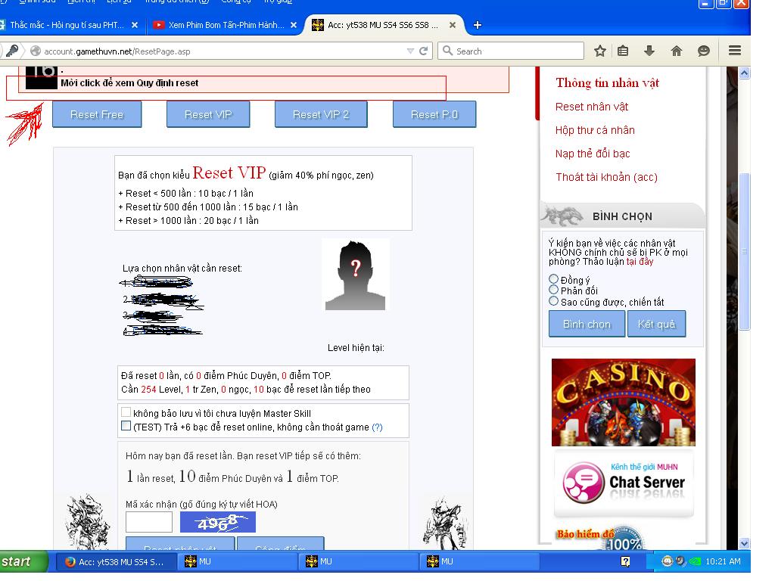Image resolution: width=775 pixels, height=581 pixels.
Task: Click the captcha image 4968
Action: coord(218,522)
